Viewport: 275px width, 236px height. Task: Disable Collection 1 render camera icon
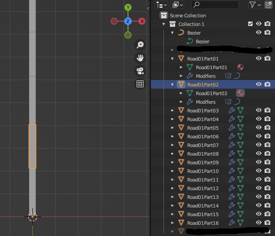pos(267,24)
